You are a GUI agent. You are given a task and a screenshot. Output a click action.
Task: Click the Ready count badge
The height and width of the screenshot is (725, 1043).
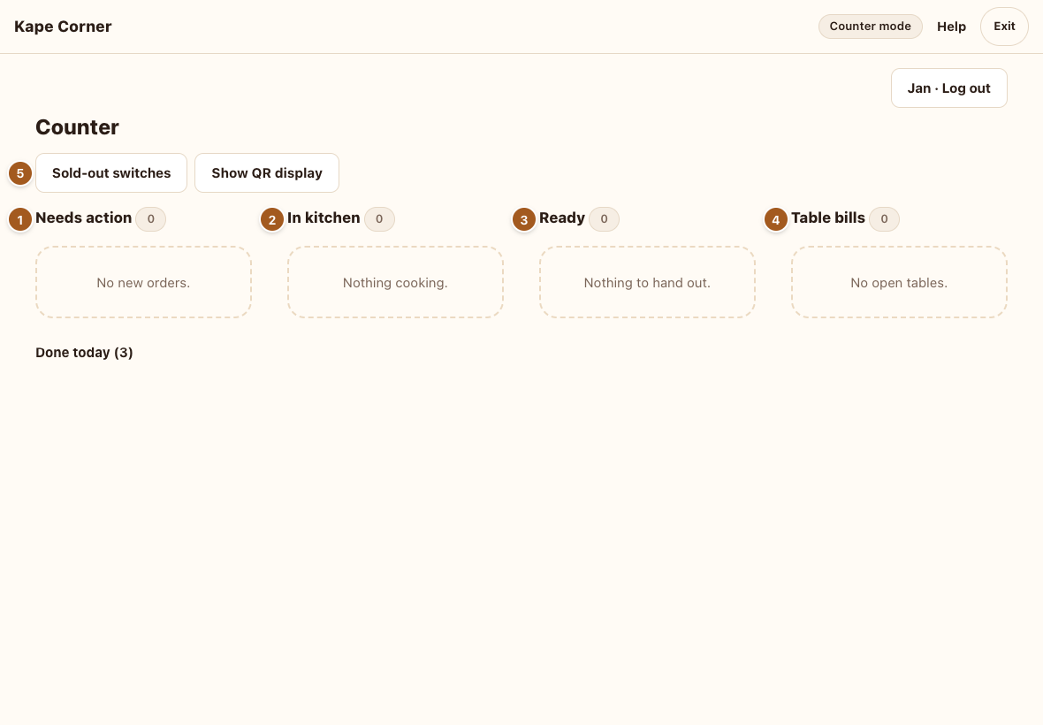tap(604, 219)
